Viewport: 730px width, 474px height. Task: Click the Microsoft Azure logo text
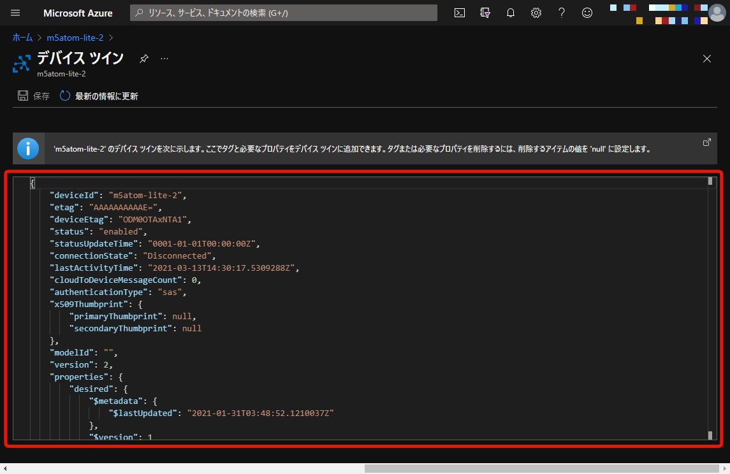pos(78,13)
